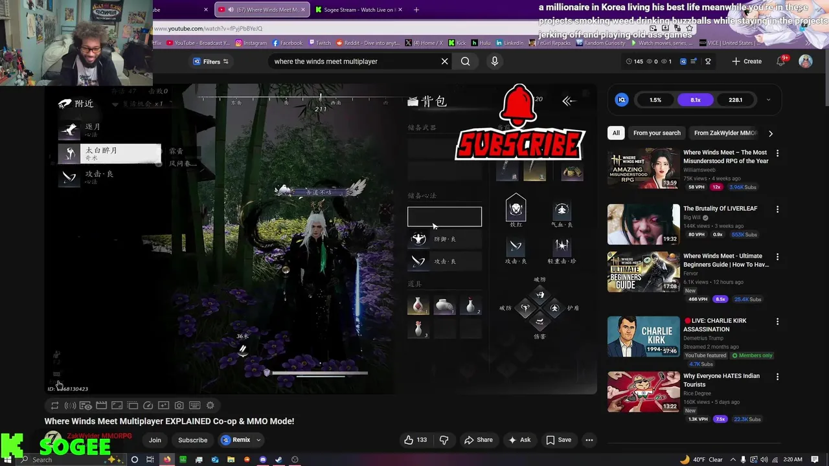Image resolution: width=829 pixels, height=466 pixels.
Task: Click the clapperboard icon in the video toolbar
Action: click(102, 406)
